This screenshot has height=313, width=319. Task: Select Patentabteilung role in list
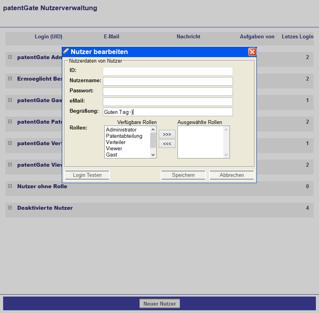[124, 136]
